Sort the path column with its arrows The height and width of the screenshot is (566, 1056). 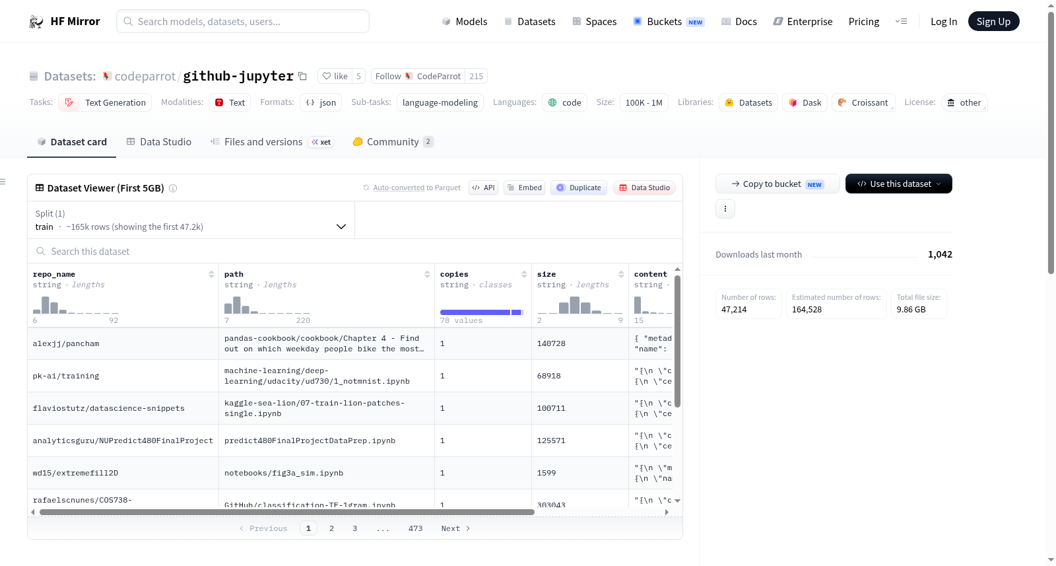click(427, 274)
